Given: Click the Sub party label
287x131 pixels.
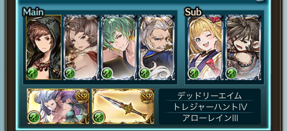Looking at the screenshot, I should pyautogui.click(x=193, y=12).
